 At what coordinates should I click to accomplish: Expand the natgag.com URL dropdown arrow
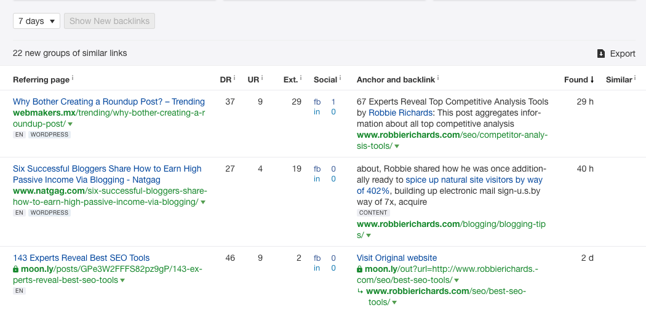203,202
